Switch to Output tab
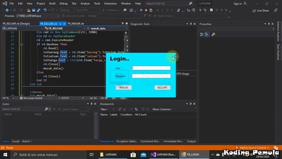282x159 pixels. coord(191,141)
